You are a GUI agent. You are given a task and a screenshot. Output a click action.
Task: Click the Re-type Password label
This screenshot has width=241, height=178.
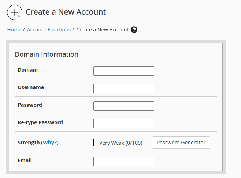[40, 122]
